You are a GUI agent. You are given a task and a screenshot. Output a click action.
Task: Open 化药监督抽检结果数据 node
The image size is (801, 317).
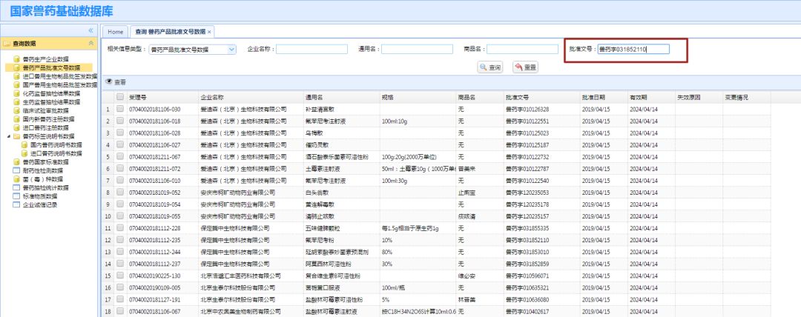(x=51, y=93)
